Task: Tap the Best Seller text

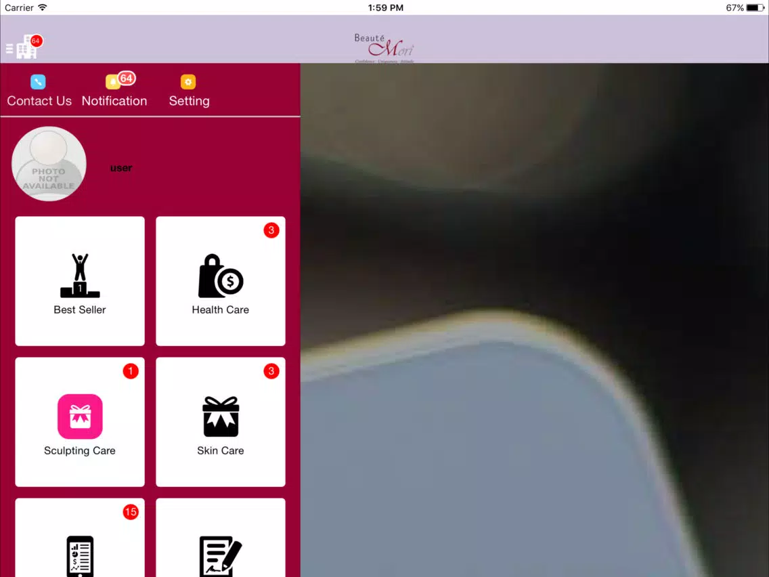Action: click(80, 309)
